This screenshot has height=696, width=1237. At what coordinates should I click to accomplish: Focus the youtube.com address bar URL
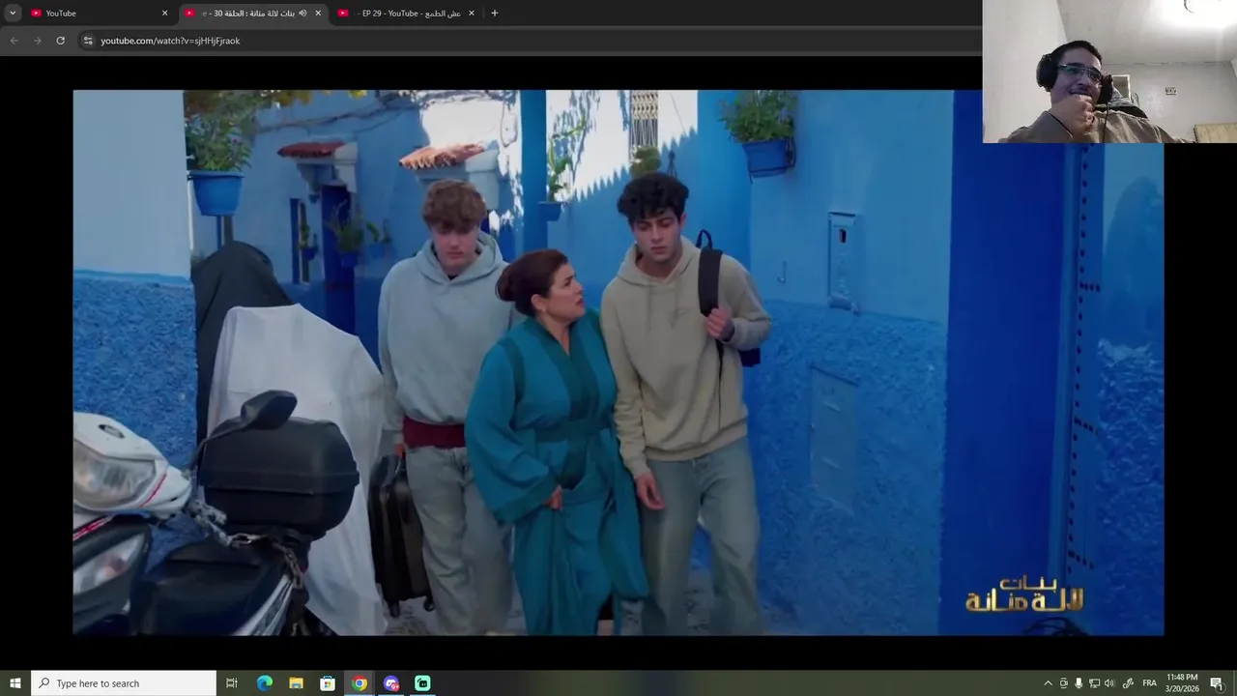coord(170,41)
